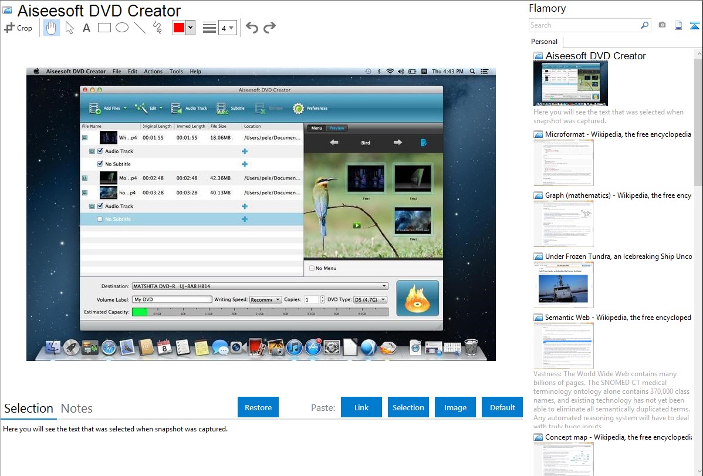The height and width of the screenshot is (476, 703).
Task: Click the document icon beside the camera
Action: click(678, 25)
